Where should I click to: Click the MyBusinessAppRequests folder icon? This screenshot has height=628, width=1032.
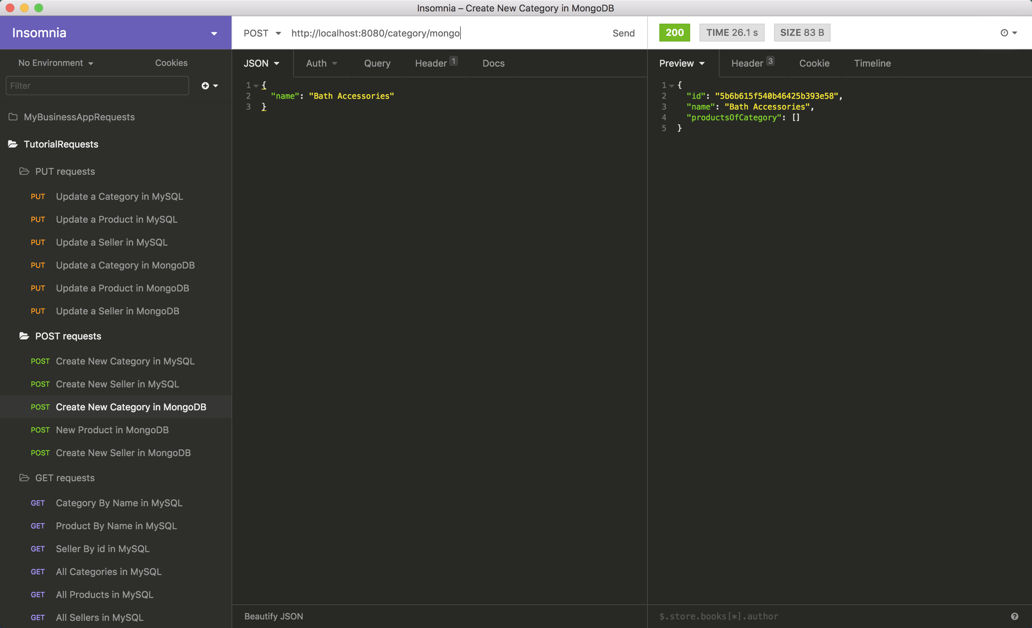click(x=13, y=117)
